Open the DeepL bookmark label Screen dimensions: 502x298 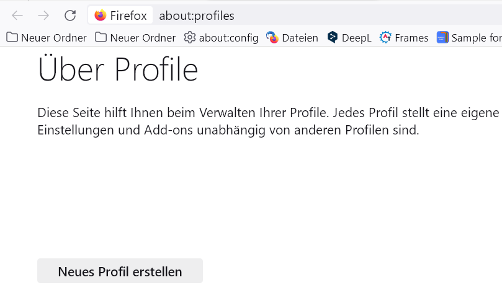(357, 38)
